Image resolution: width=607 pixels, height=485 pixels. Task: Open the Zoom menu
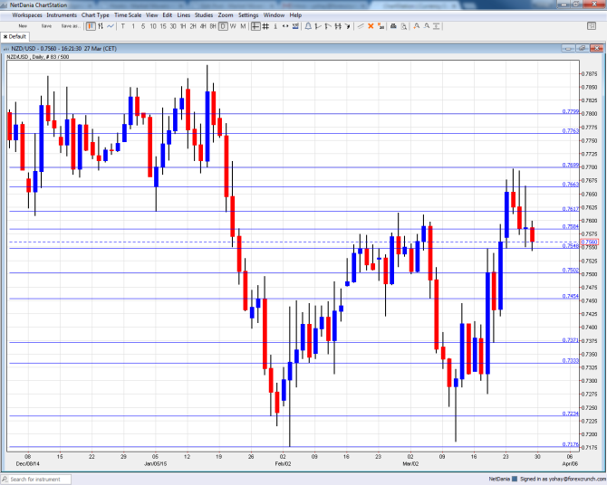(226, 15)
